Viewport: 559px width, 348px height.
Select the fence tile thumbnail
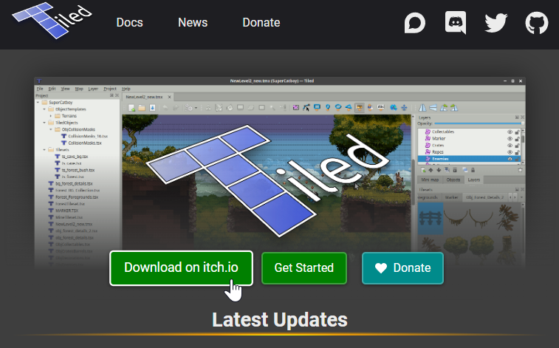click(431, 218)
